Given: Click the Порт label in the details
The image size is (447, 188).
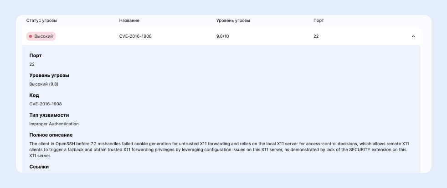Looking at the screenshot, I should coord(36,55).
